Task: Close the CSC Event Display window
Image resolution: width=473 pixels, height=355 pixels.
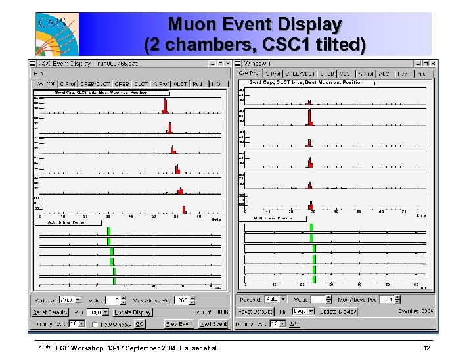Action: pyautogui.click(x=228, y=64)
